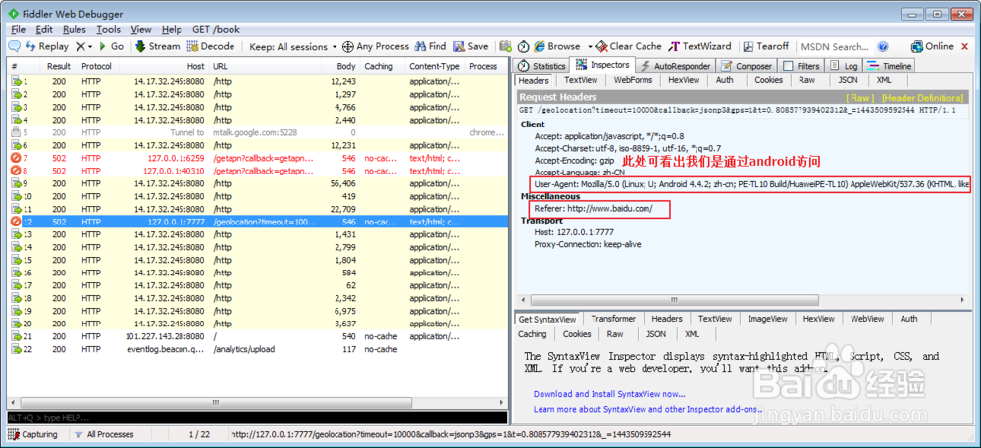The image size is (981, 448).
Task: Open the File menu
Action: tap(18, 29)
